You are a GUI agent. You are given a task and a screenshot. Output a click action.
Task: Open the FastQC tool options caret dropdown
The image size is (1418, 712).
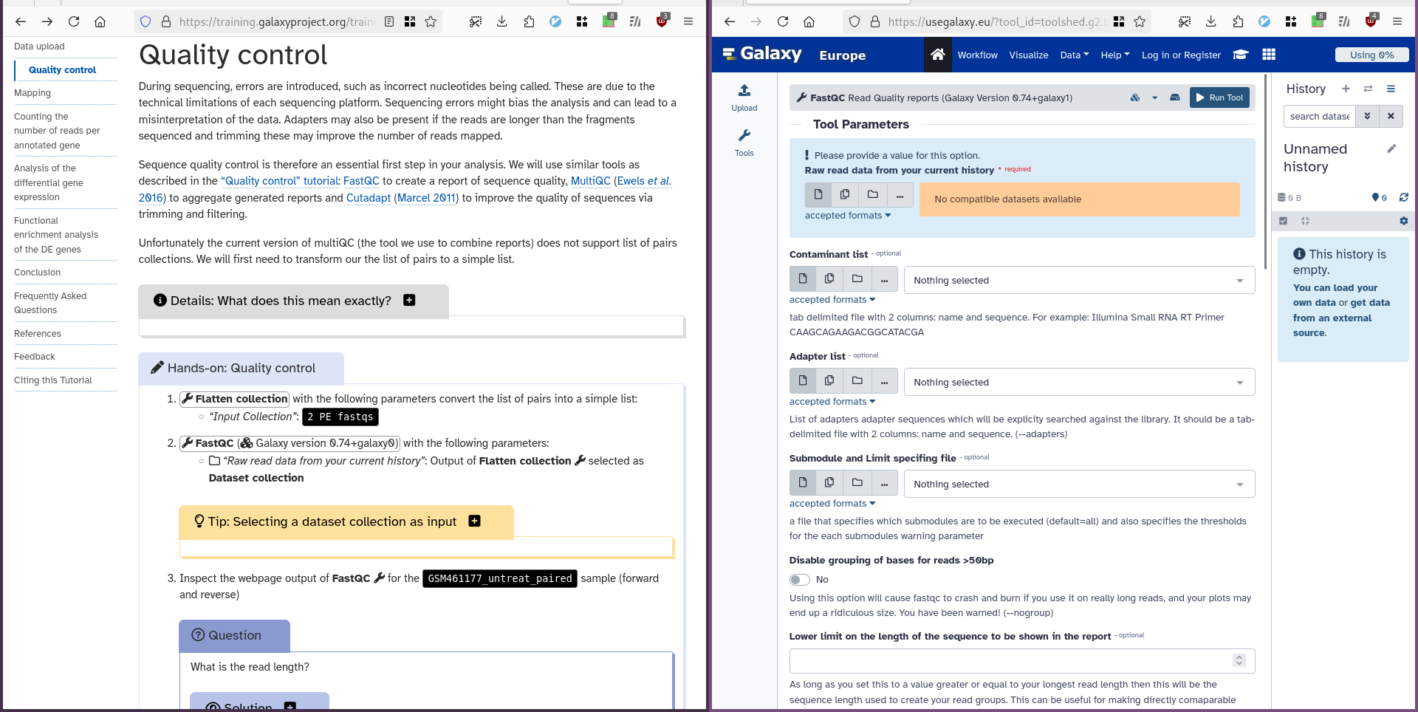1154,97
